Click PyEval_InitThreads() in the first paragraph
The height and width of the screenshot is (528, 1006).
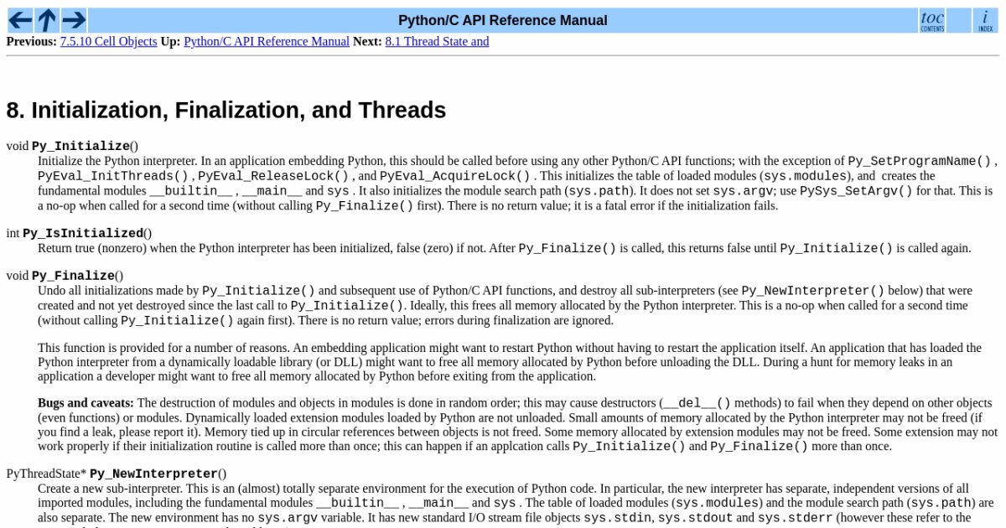point(113,176)
